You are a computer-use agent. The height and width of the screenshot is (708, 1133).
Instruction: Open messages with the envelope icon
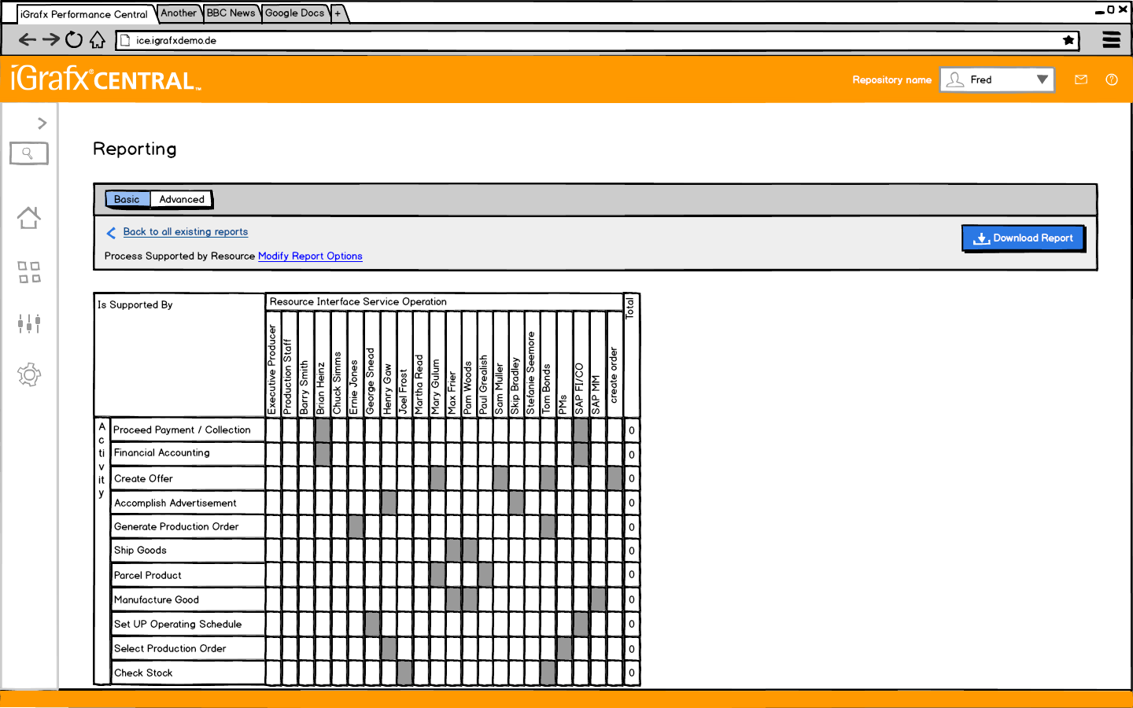pyautogui.click(x=1080, y=79)
